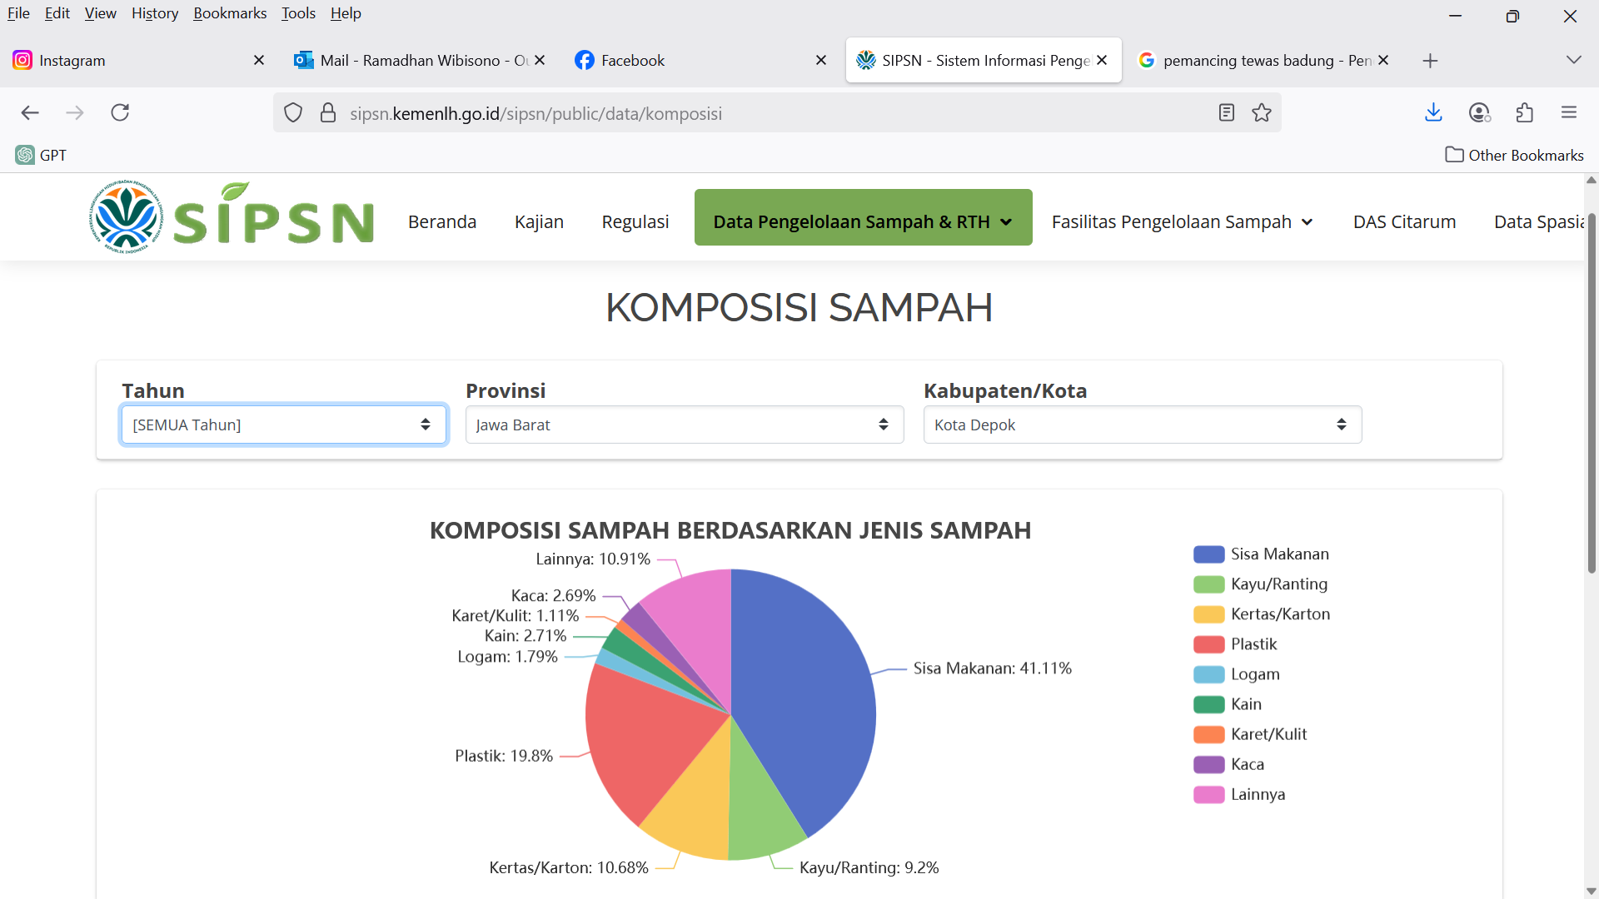Image resolution: width=1599 pixels, height=899 pixels.
Task: Click the shield tracking protection icon
Action: point(293,112)
